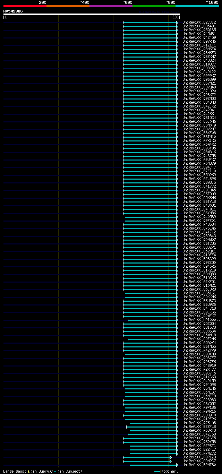This screenshot has height=474, width=222.
Task: Select the label UniRef100_Q3I5C4
Action: (199, 118)
